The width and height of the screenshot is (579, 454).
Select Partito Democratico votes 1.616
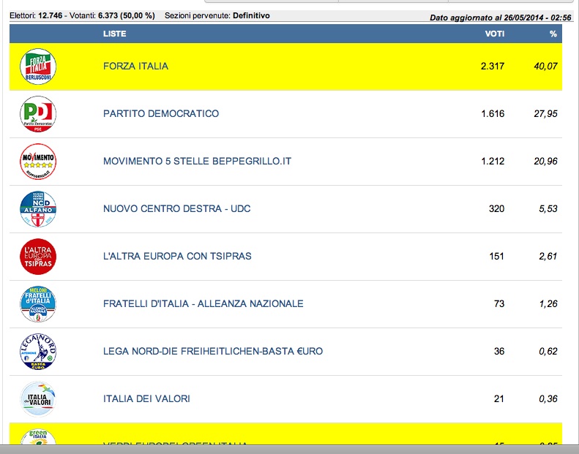[x=493, y=113]
